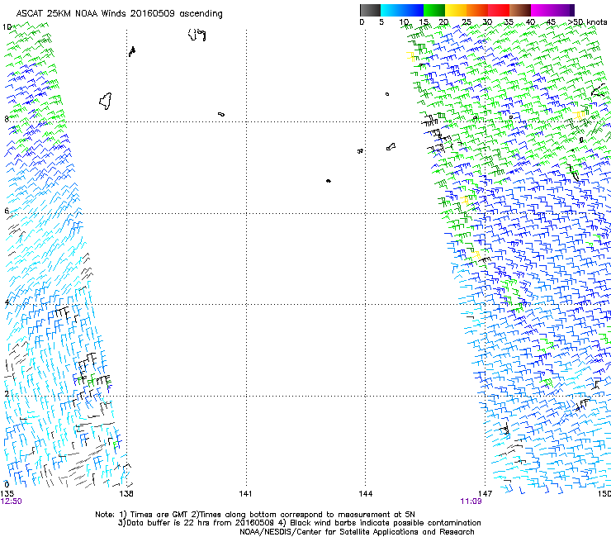Click the NOAA/NESDIS credit line
611x537 pixels.
click(357, 532)
